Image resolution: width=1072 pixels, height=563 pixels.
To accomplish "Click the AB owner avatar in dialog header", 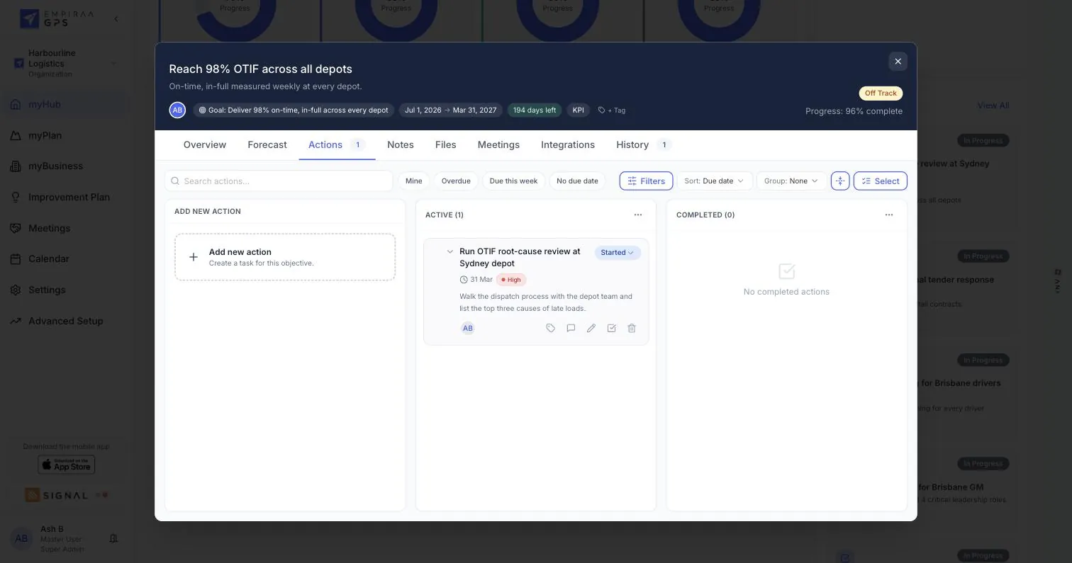I will pos(177,110).
